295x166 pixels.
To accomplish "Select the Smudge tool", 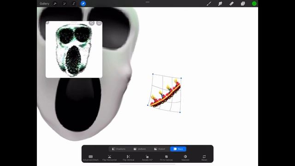I will point(220,4).
